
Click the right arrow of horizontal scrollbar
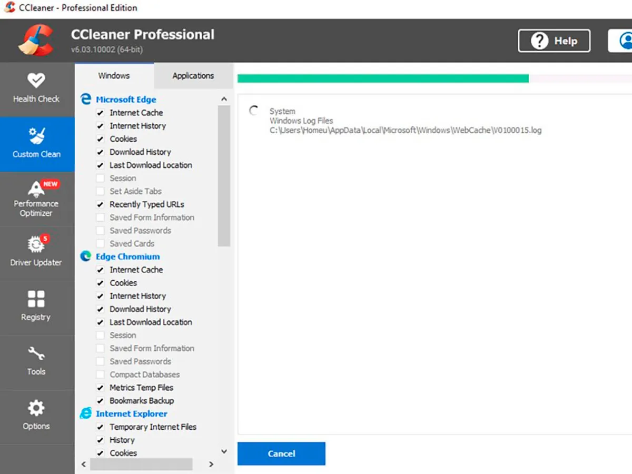211,464
